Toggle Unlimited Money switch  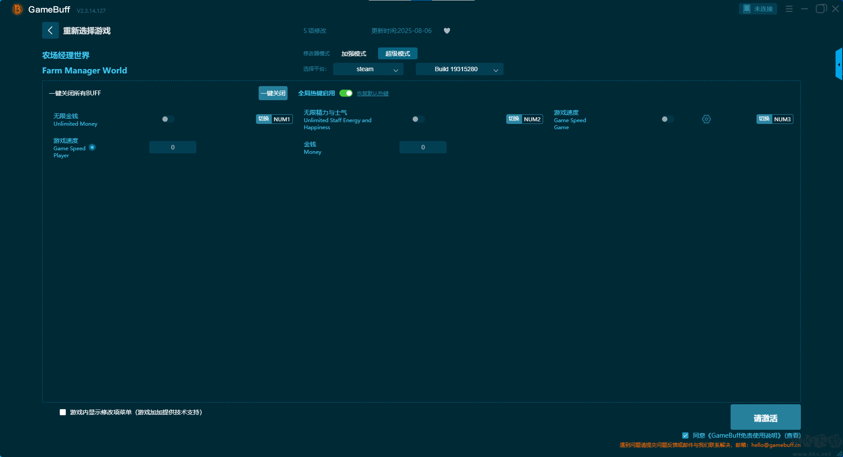click(x=168, y=119)
